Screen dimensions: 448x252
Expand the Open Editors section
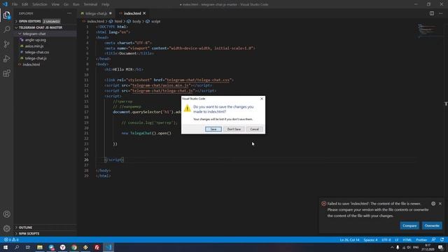(x=29, y=22)
